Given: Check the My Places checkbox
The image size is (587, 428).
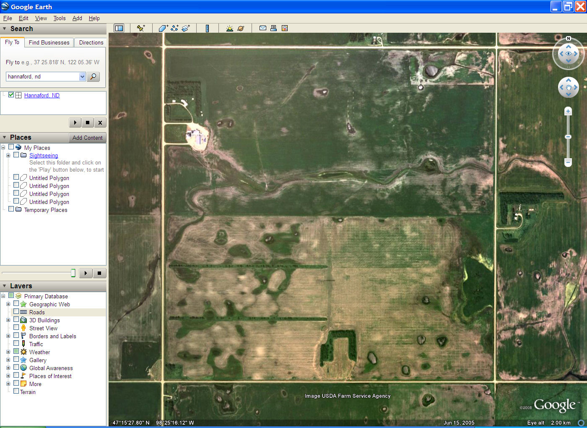Looking at the screenshot, I should click(11, 147).
